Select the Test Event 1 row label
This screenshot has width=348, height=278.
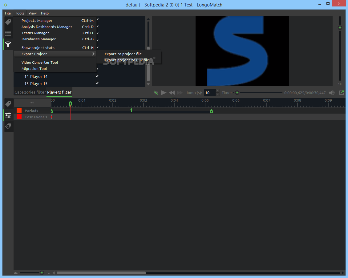pos(36,117)
